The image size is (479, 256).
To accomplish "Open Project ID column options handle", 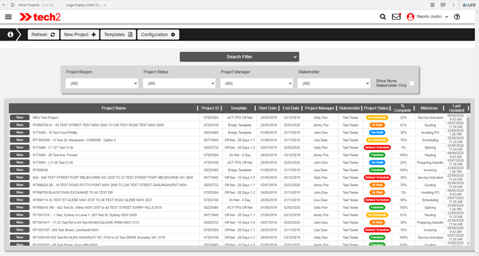I will point(221,108).
